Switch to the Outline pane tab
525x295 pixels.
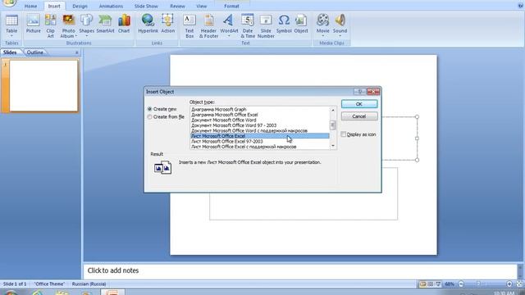coord(35,52)
